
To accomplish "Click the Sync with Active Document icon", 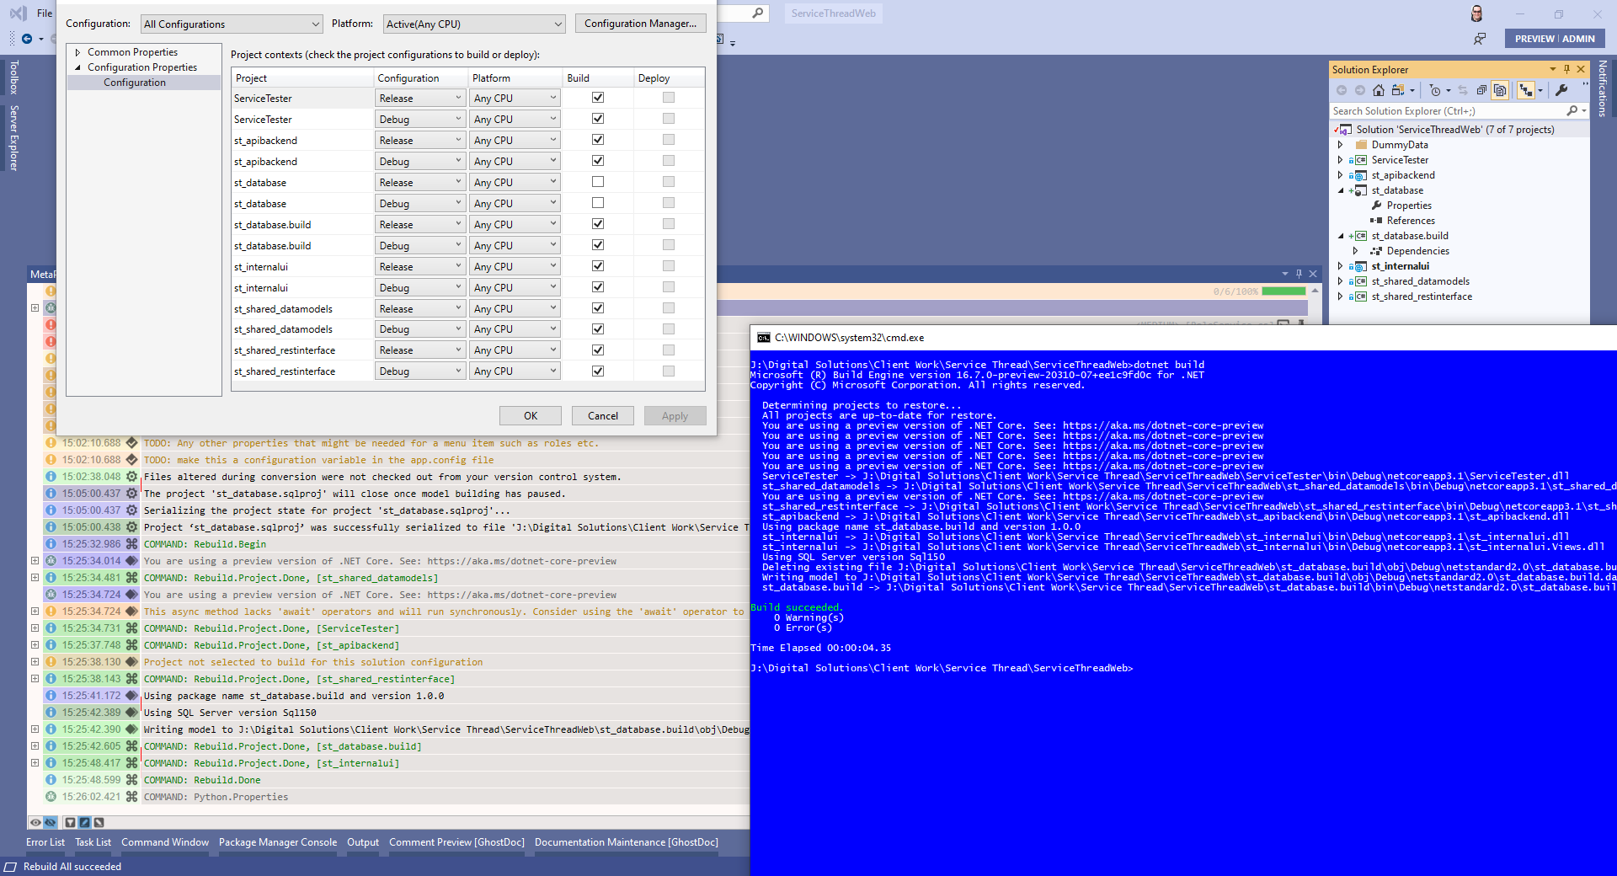I will tap(1463, 90).
